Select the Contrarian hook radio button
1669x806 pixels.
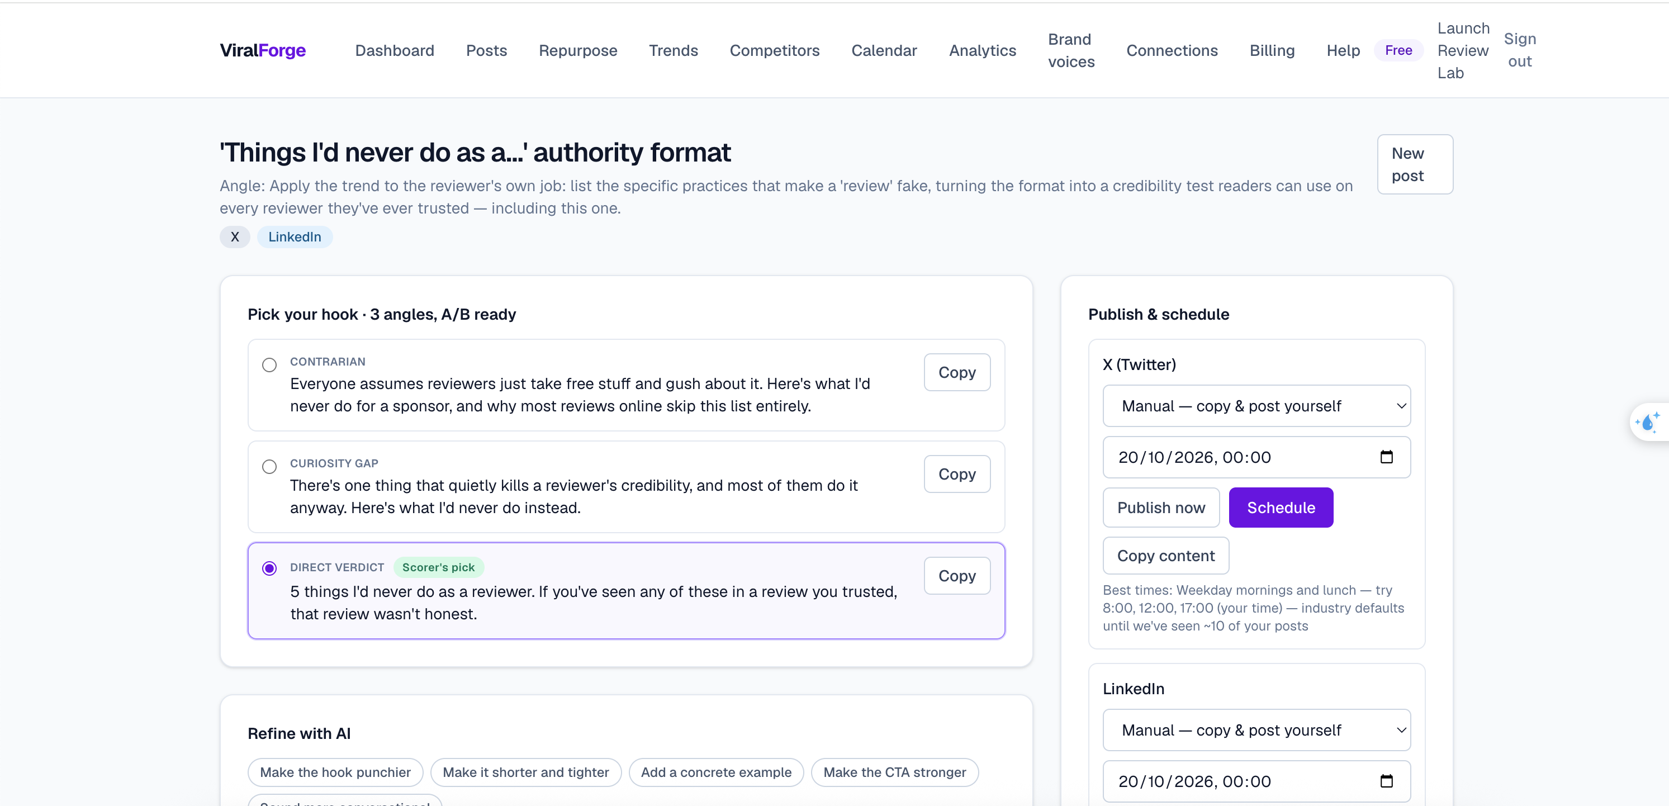coord(269,365)
